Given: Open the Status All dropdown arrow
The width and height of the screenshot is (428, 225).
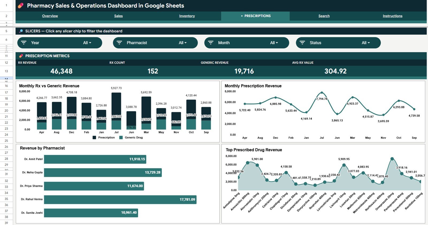Looking at the screenshot, I should [x=369, y=43].
